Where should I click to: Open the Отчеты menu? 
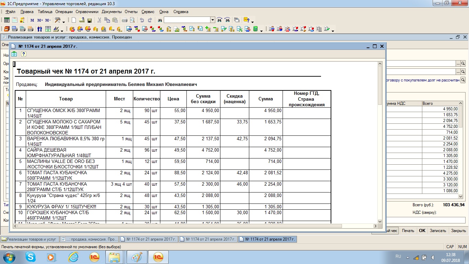131,12
